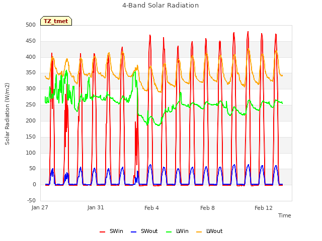Click the 200 y-axis tick label
Image resolution: width=322 pixels, height=241 pixels.
point(31,120)
